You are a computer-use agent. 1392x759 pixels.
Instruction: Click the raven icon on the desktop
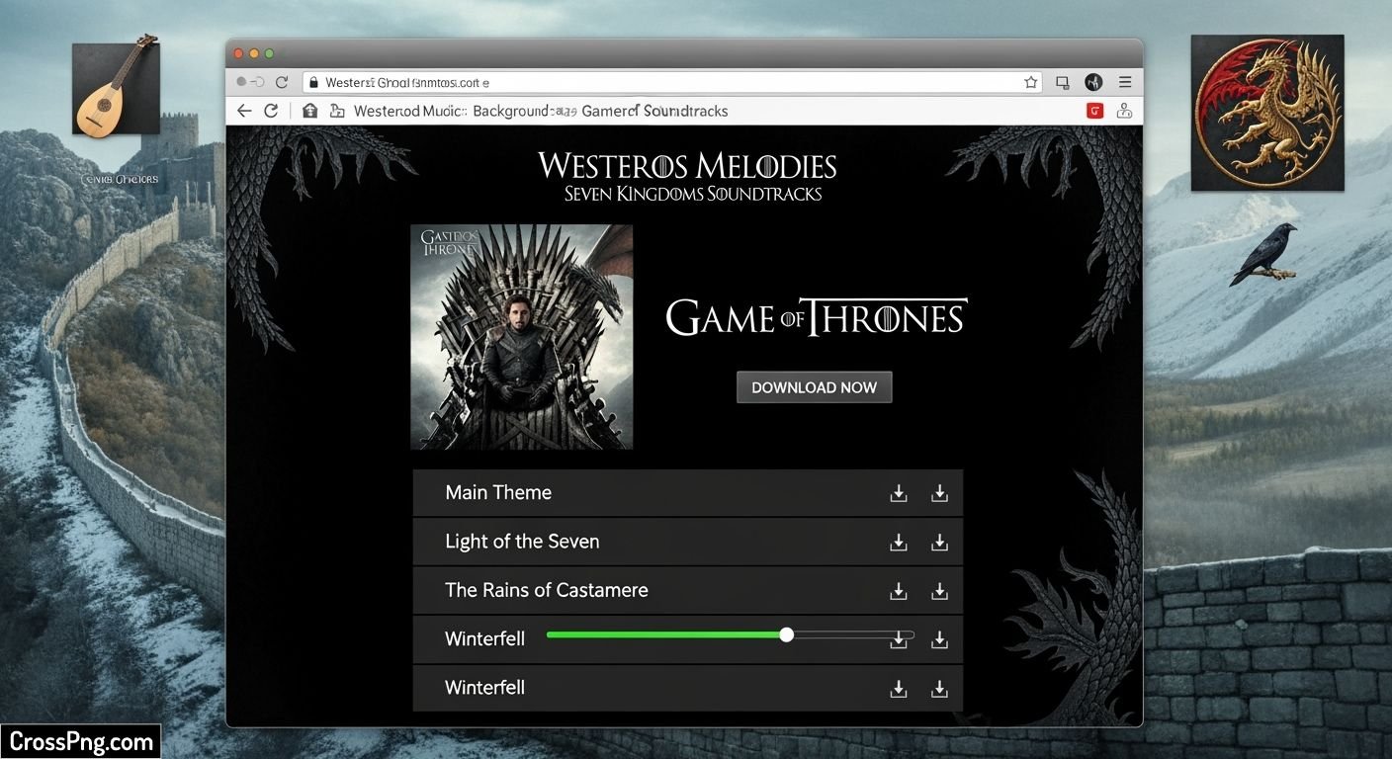coord(1262,254)
